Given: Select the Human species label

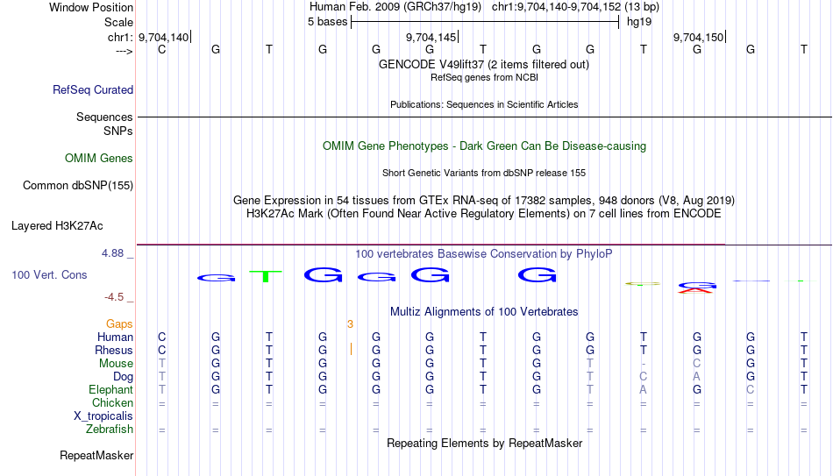Looking at the screenshot, I should pyautogui.click(x=115, y=337).
